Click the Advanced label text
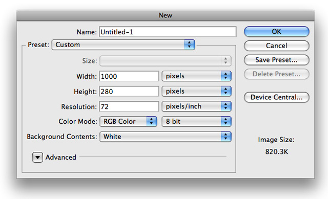 (x=61, y=157)
